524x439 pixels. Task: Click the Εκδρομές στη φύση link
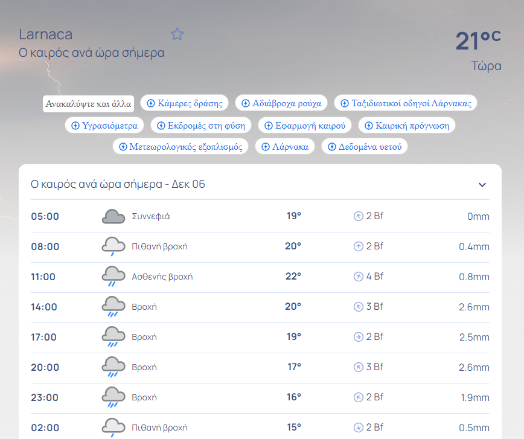pos(201,126)
